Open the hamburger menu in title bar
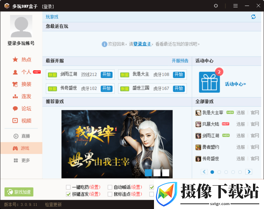 click(235, 6)
